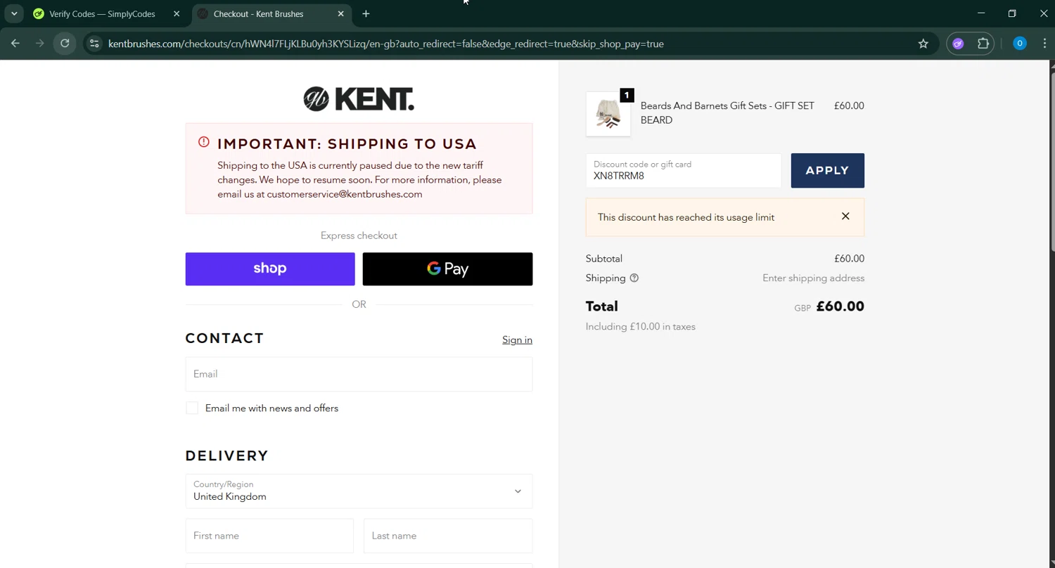Focus the Email input field

[359, 374]
